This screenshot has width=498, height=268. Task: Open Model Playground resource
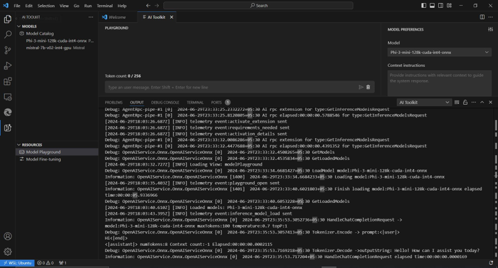pyautogui.click(x=43, y=152)
